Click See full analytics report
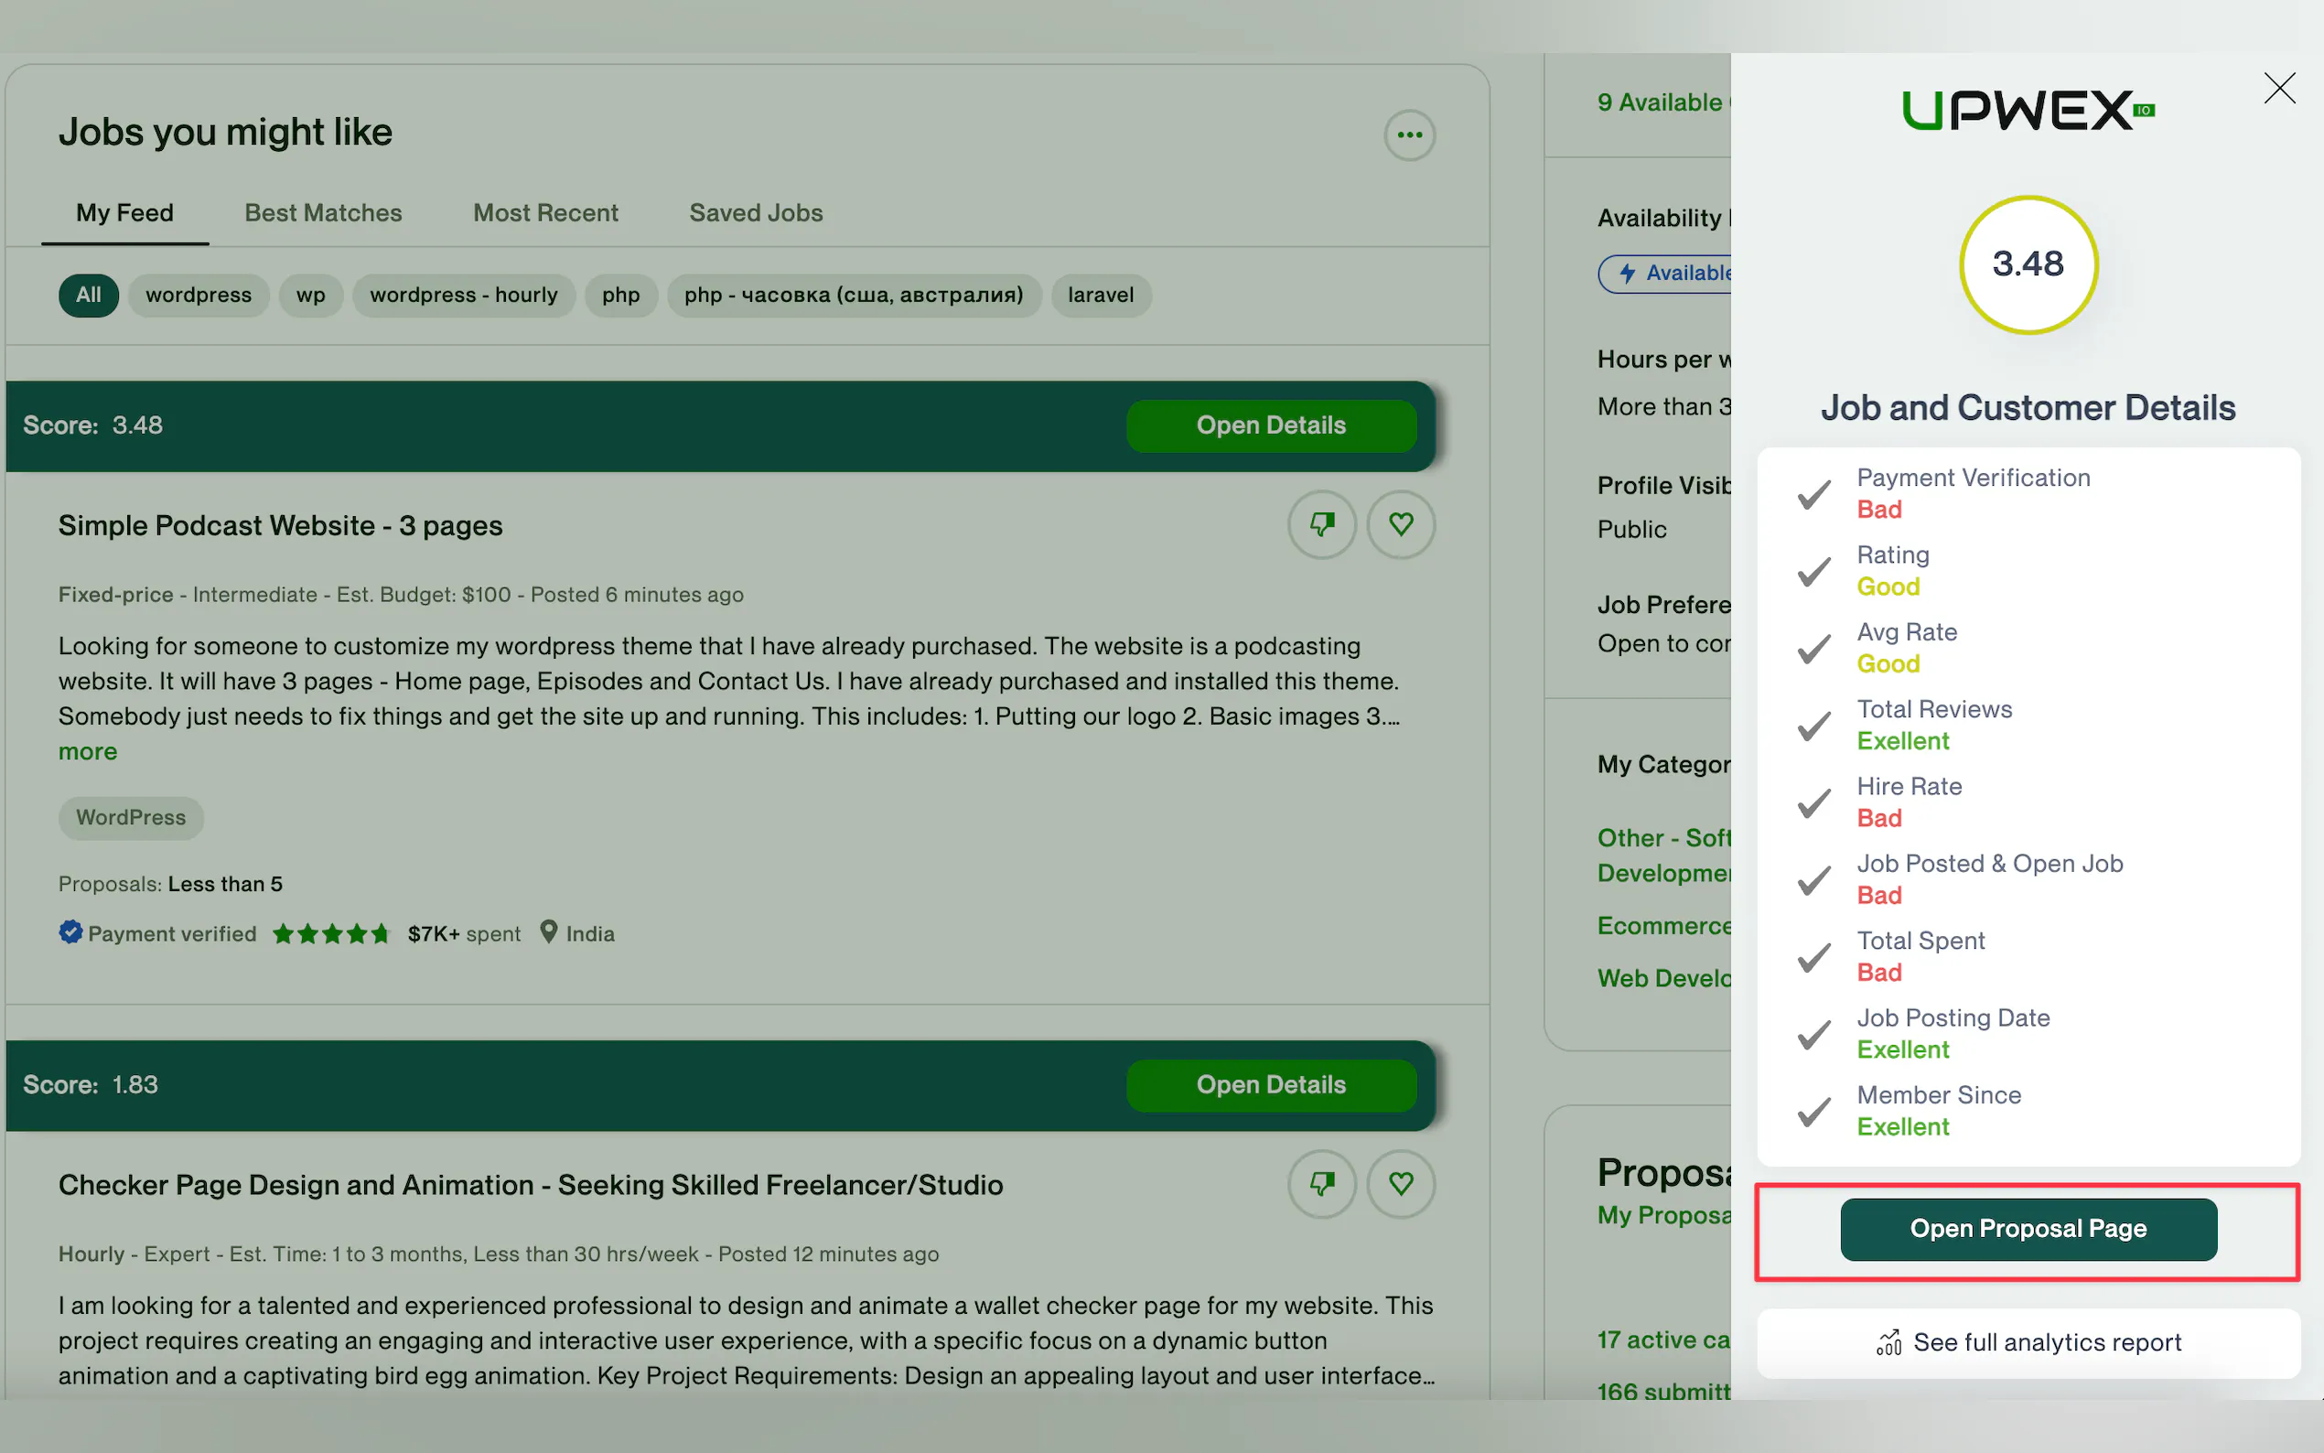The width and height of the screenshot is (2324, 1453). pyautogui.click(x=2028, y=1342)
